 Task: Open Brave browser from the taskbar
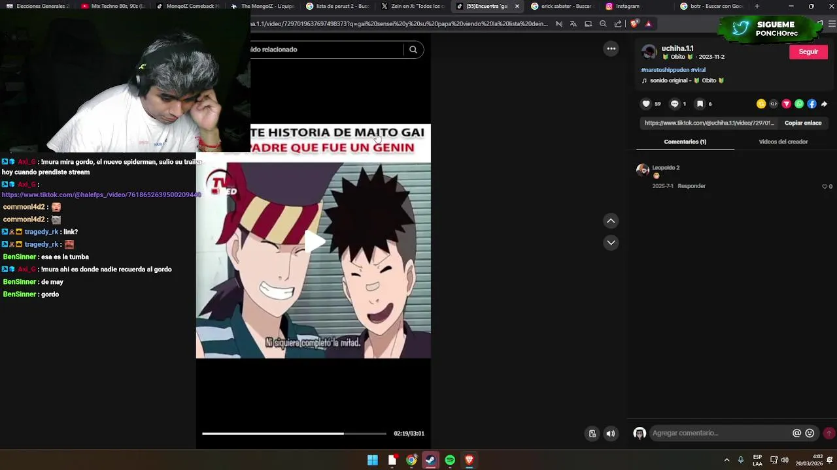pos(469,460)
